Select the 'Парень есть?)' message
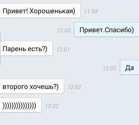Viewport: 139px width, 125px height. (26, 49)
